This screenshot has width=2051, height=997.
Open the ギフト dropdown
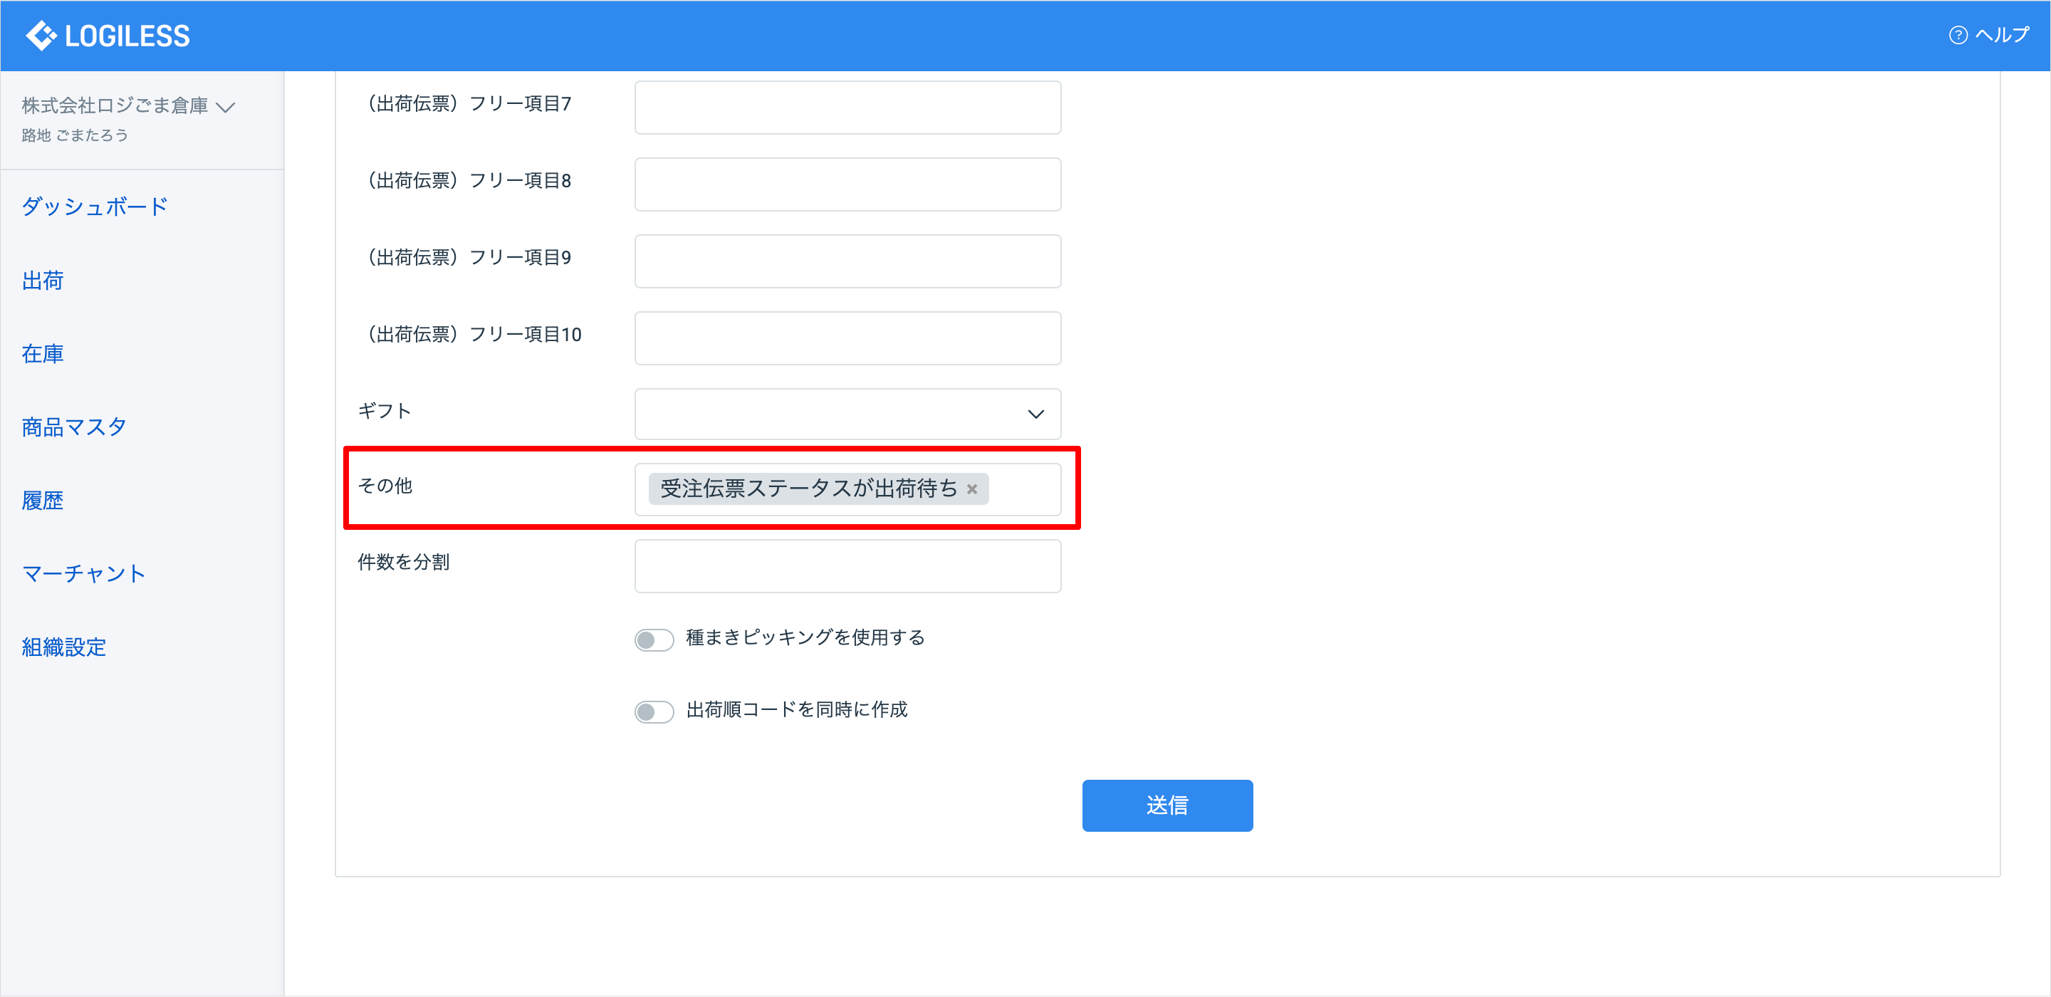[x=847, y=414]
